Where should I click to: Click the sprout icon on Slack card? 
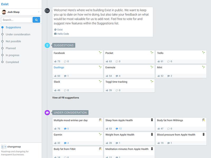100,81
